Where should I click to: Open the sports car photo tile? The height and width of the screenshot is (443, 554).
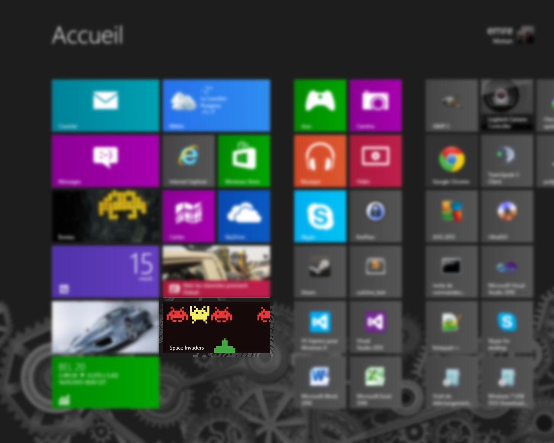106,327
